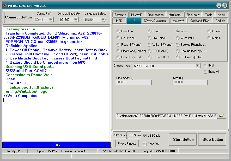
Task: Open Phone Pinouts
Action: click(127, 144)
